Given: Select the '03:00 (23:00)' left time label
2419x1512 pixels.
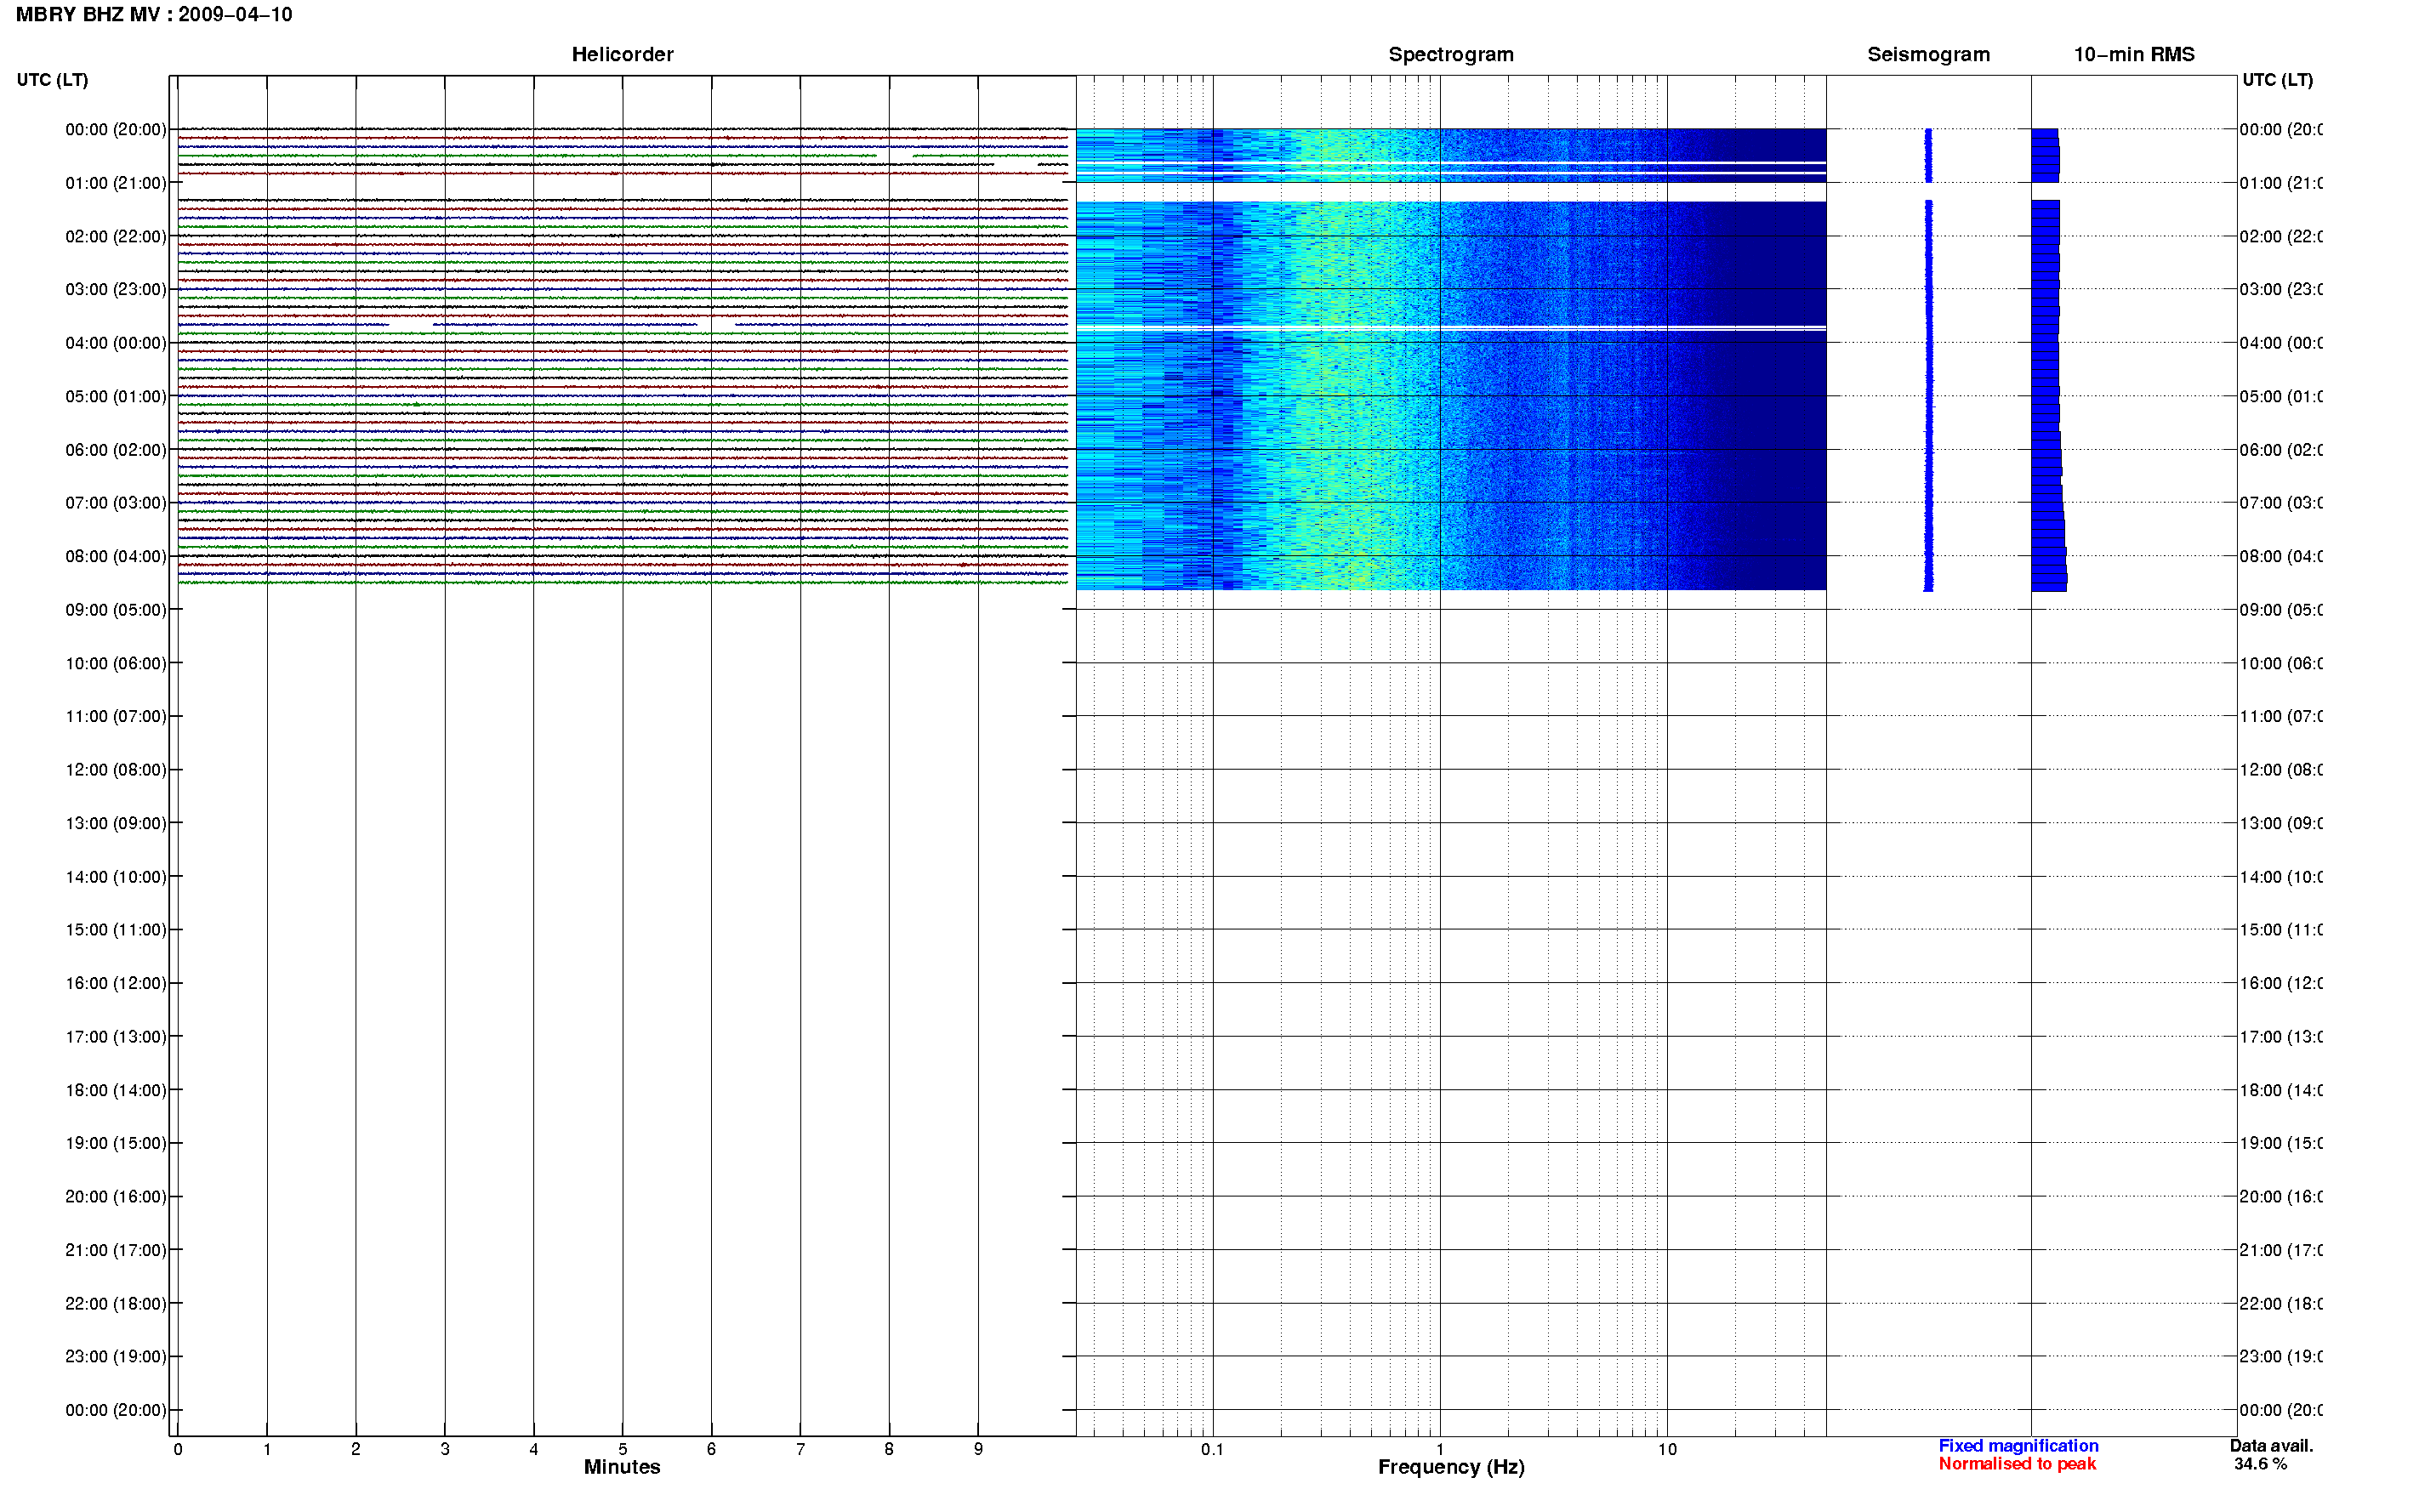Looking at the screenshot, I should point(116,290).
